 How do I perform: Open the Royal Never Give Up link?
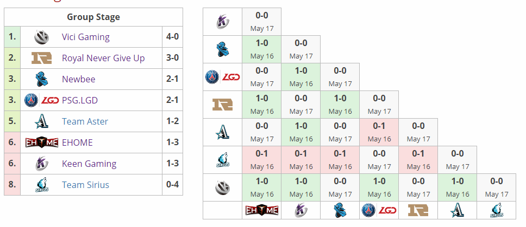pos(103,58)
